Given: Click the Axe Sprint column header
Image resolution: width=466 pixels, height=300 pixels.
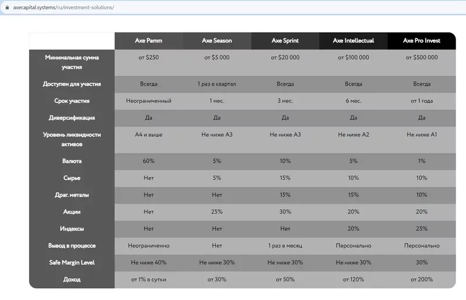Looking at the screenshot, I should (285, 41).
